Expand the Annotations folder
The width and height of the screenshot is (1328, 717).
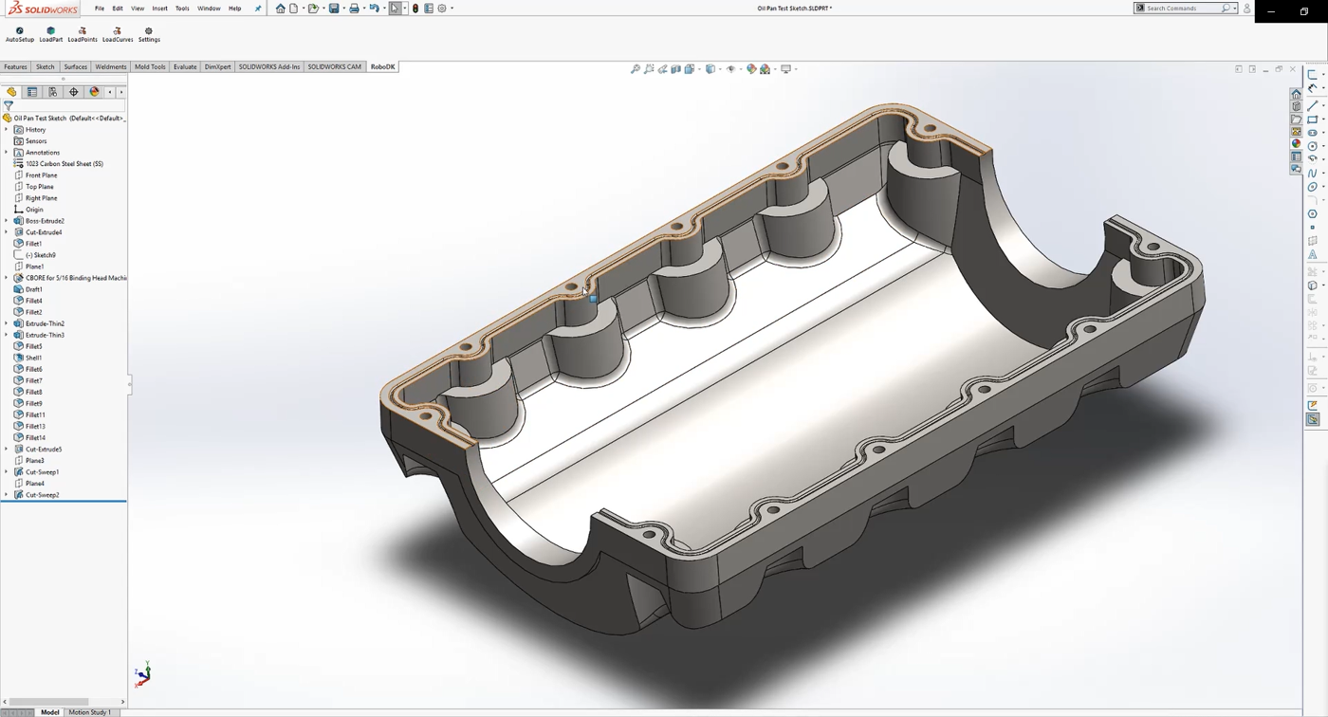coord(7,152)
